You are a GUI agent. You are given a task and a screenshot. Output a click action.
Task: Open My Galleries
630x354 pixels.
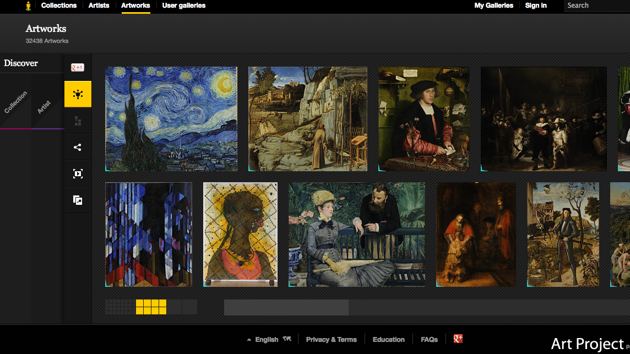[x=494, y=6]
